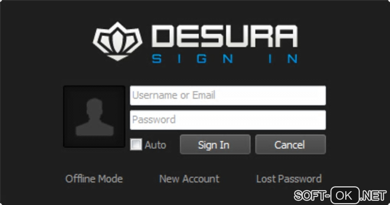This screenshot has width=390, height=205.
Task: Click the blue SIGN IN subtitle
Action: click(x=224, y=59)
